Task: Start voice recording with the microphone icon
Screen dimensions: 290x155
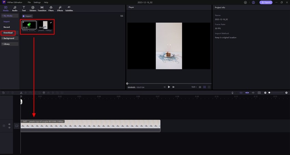Action: coord(232,93)
